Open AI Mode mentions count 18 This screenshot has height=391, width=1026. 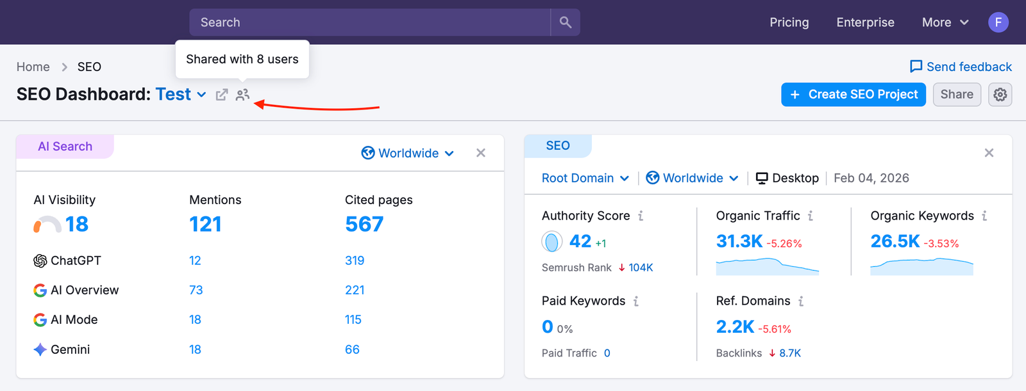pyautogui.click(x=195, y=319)
